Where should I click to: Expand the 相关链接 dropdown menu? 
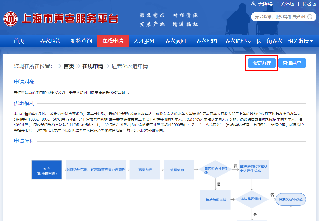(x=300, y=41)
